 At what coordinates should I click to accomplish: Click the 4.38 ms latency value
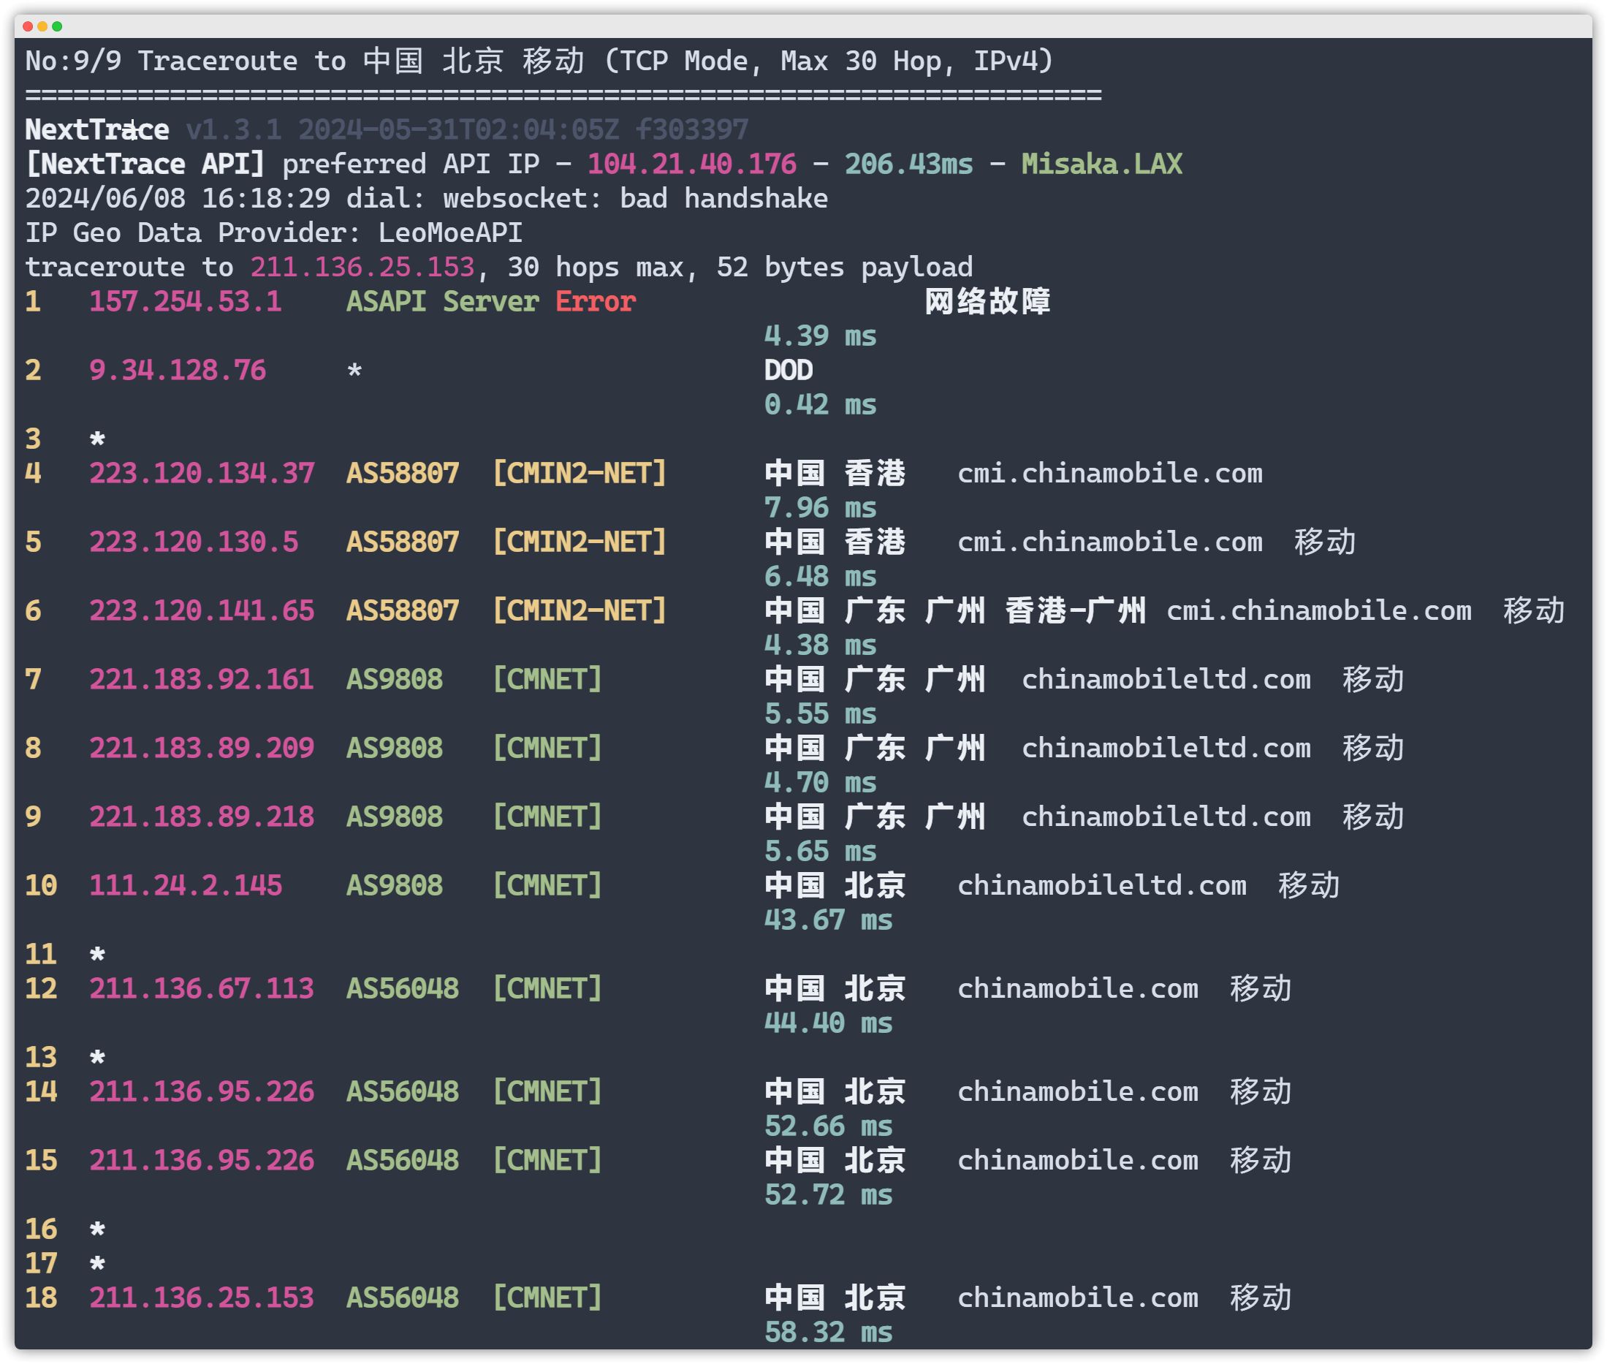[820, 645]
